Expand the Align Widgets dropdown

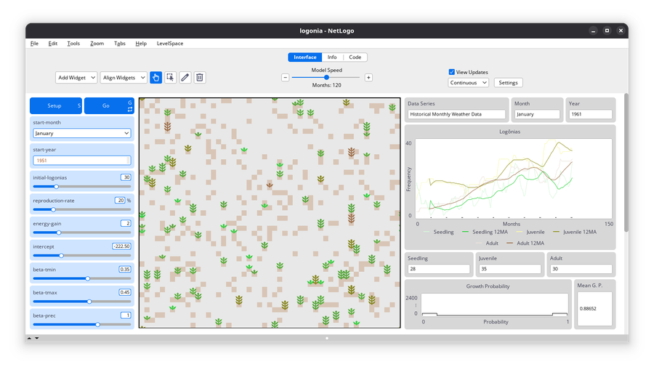[124, 78]
